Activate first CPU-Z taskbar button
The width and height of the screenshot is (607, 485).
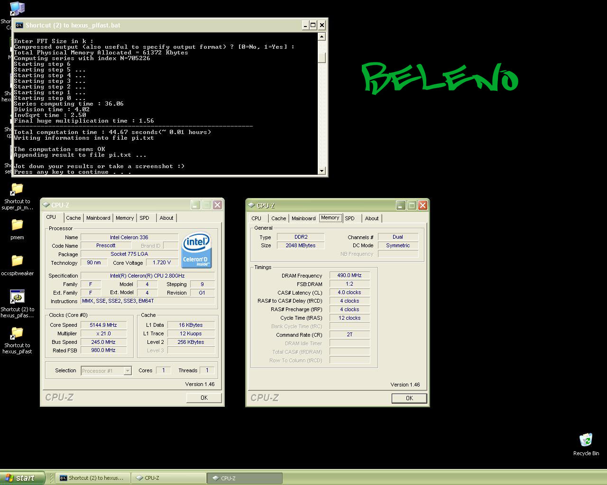point(168,478)
